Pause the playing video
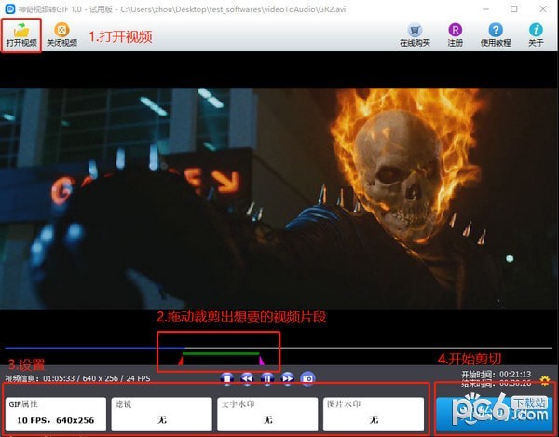Image resolution: width=559 pixels, height=437 pixels. click(x=267, y=378)
